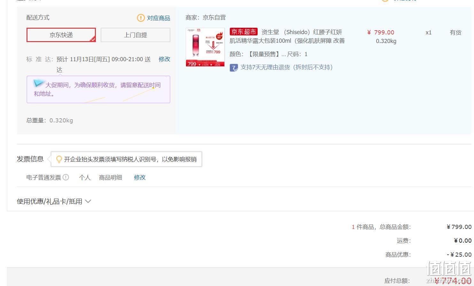This screenshot has height=286, width=474.
Task: Click the 商品优惠 amount -¥25.00
Action: click(459, 255)
